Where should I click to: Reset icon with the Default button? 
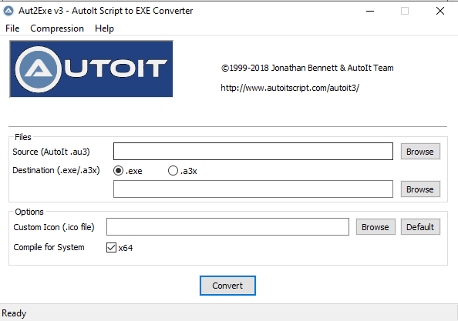pyautogui.click(x=420, y=227)
